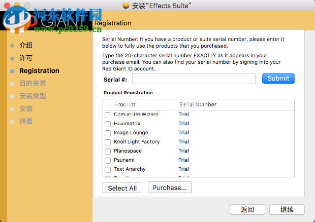Click the Registration page heading
The image size is (315, 222).
tap(113, 23)
